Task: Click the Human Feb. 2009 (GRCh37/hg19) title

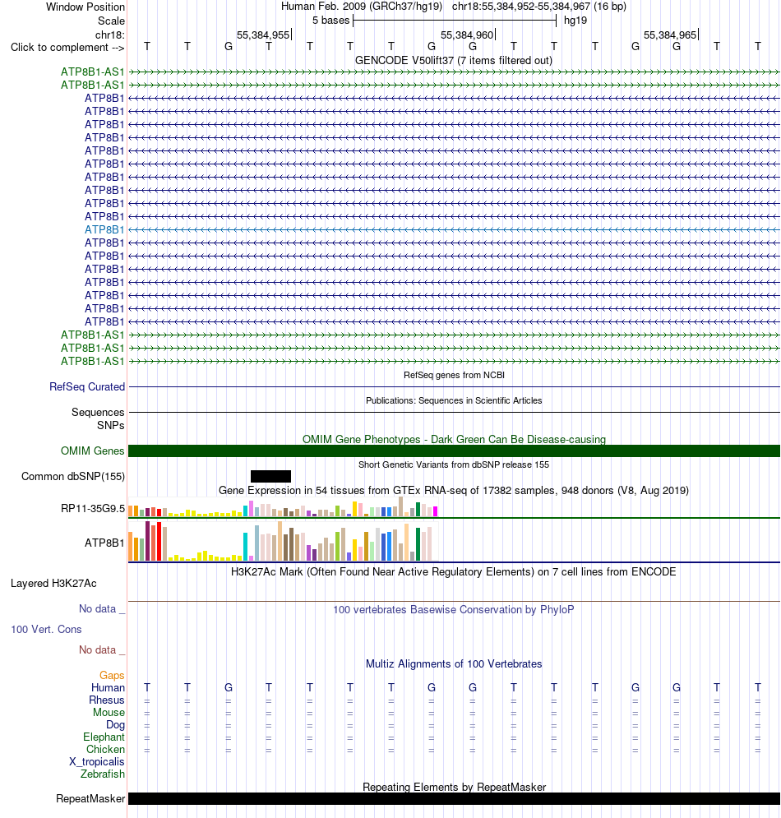Action: tap(362, 7)
